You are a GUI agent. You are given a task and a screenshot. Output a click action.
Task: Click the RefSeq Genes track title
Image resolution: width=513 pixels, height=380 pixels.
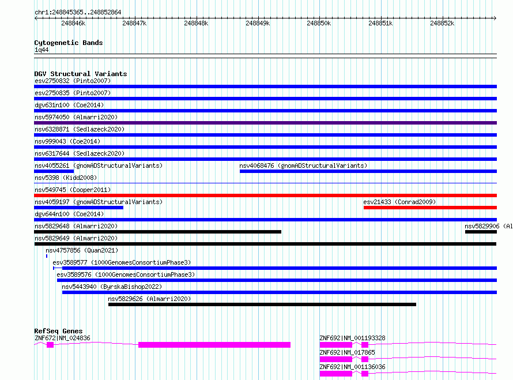tap(58, 331)
